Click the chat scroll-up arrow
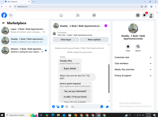Screen dimensions: 158x117 click(109, 45)
